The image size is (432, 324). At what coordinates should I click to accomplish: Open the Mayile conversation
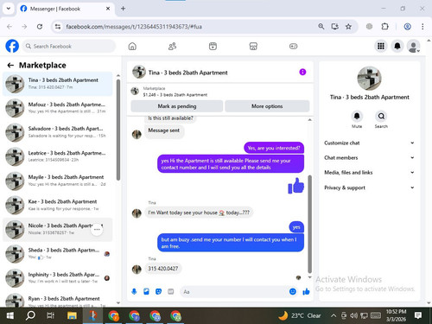click(x=58, y=181)
